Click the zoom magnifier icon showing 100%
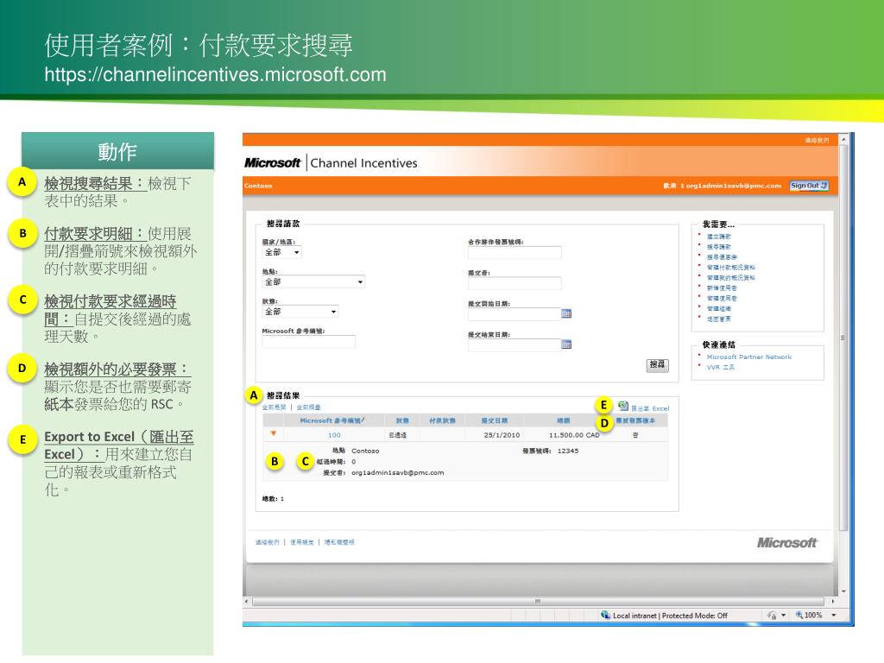The width and height of the screenshot is (884, 663). click(799, 615)
